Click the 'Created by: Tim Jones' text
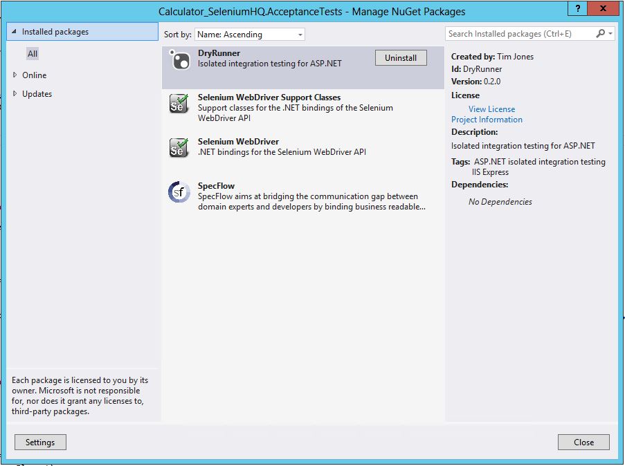Viewport: 625px width, 466px height. (x=492, y=57)
